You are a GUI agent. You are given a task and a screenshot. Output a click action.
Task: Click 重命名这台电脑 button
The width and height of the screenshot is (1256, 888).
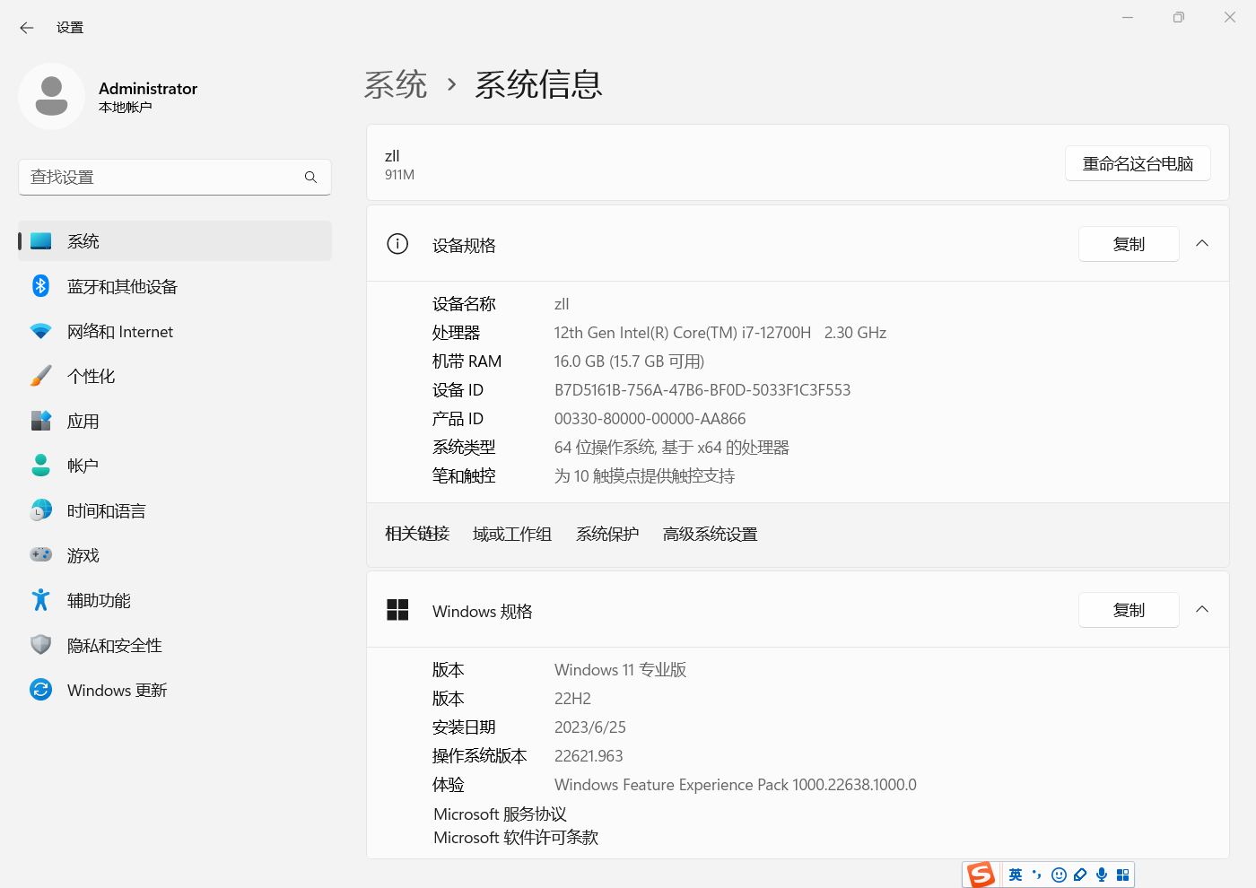point(1138,164)
